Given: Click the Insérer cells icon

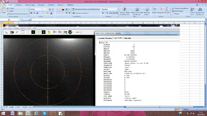Looking at the screenshot, I should (154, 9).
